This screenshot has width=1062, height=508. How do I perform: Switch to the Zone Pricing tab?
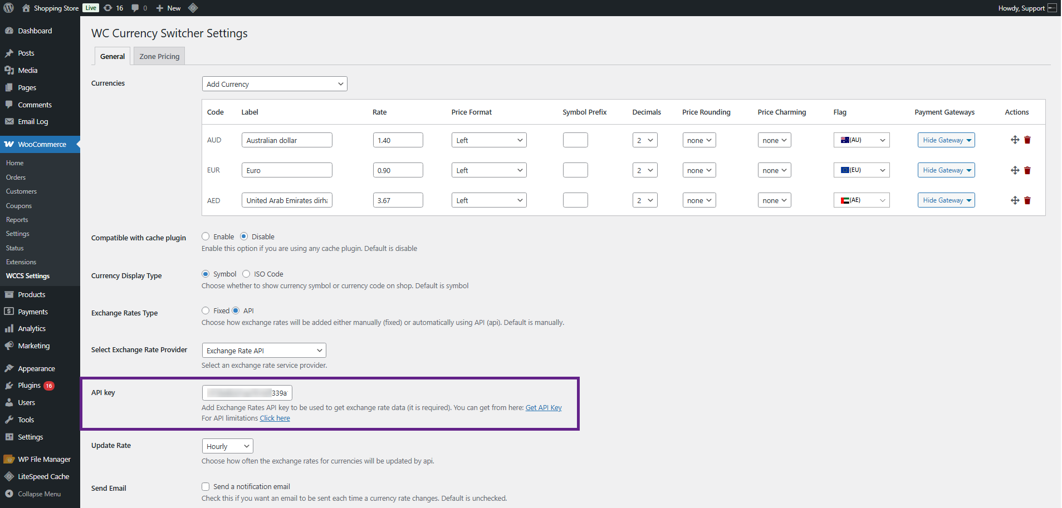click(159, 56)
